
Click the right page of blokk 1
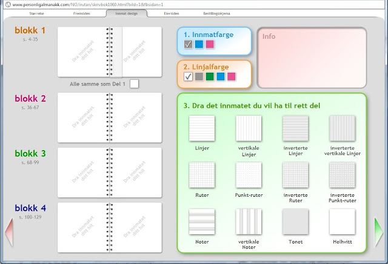point(137,52)
